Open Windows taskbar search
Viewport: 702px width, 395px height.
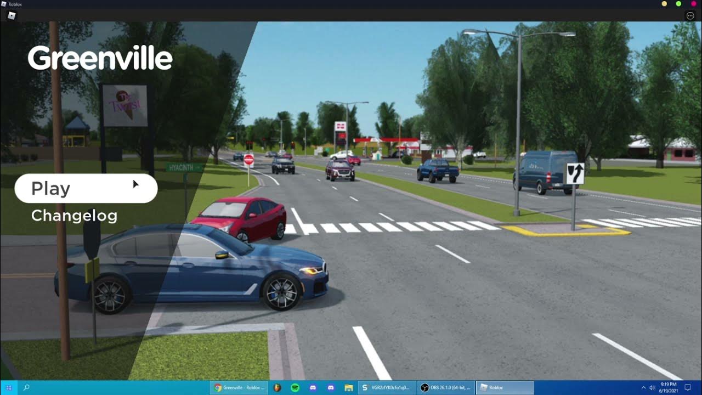(26, 388)
